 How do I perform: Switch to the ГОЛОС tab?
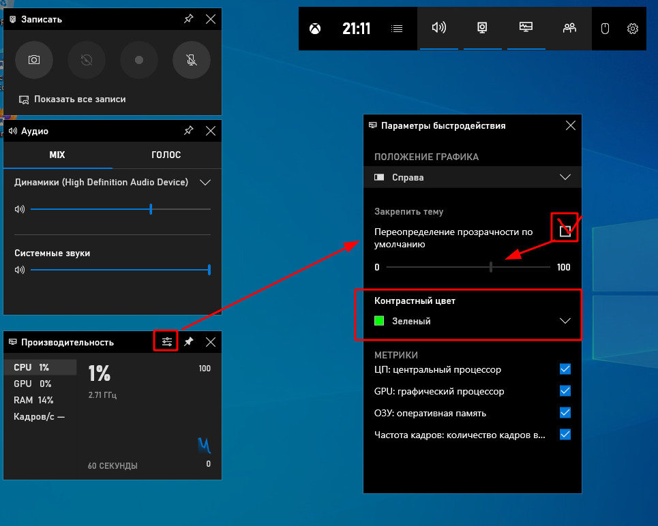click(166, 155)
